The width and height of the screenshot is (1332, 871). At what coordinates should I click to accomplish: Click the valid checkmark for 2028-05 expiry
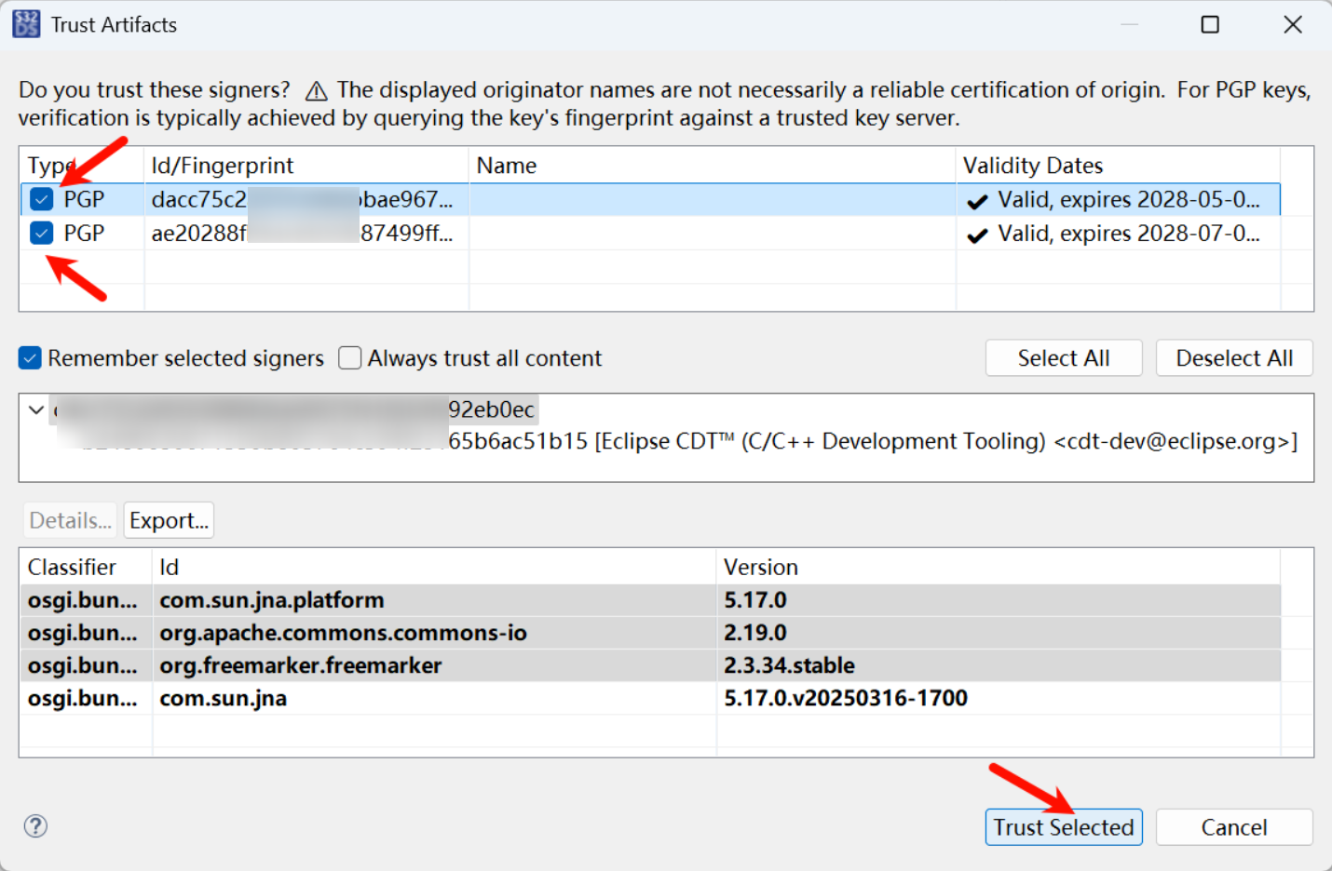tap(977, 201)
